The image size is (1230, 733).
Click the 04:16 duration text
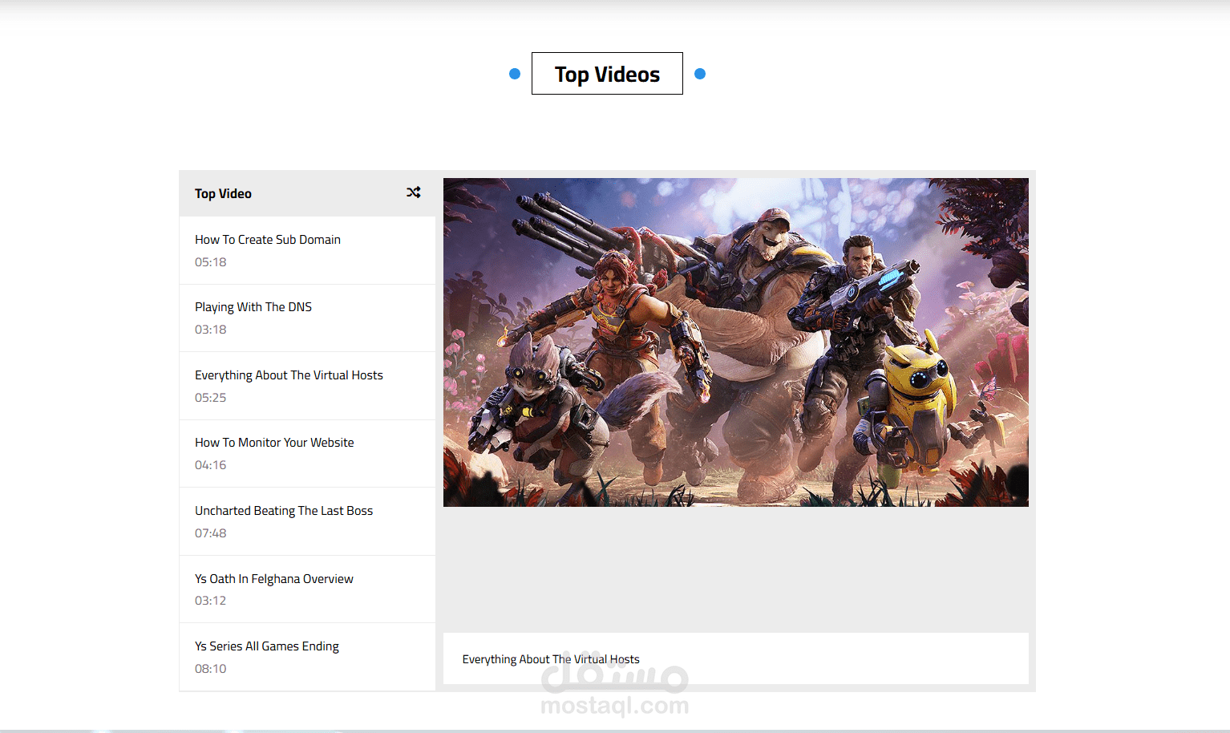tap(211, 465)
